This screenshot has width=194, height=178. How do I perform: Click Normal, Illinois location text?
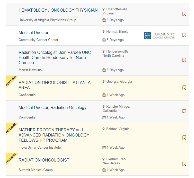(117, 32)
